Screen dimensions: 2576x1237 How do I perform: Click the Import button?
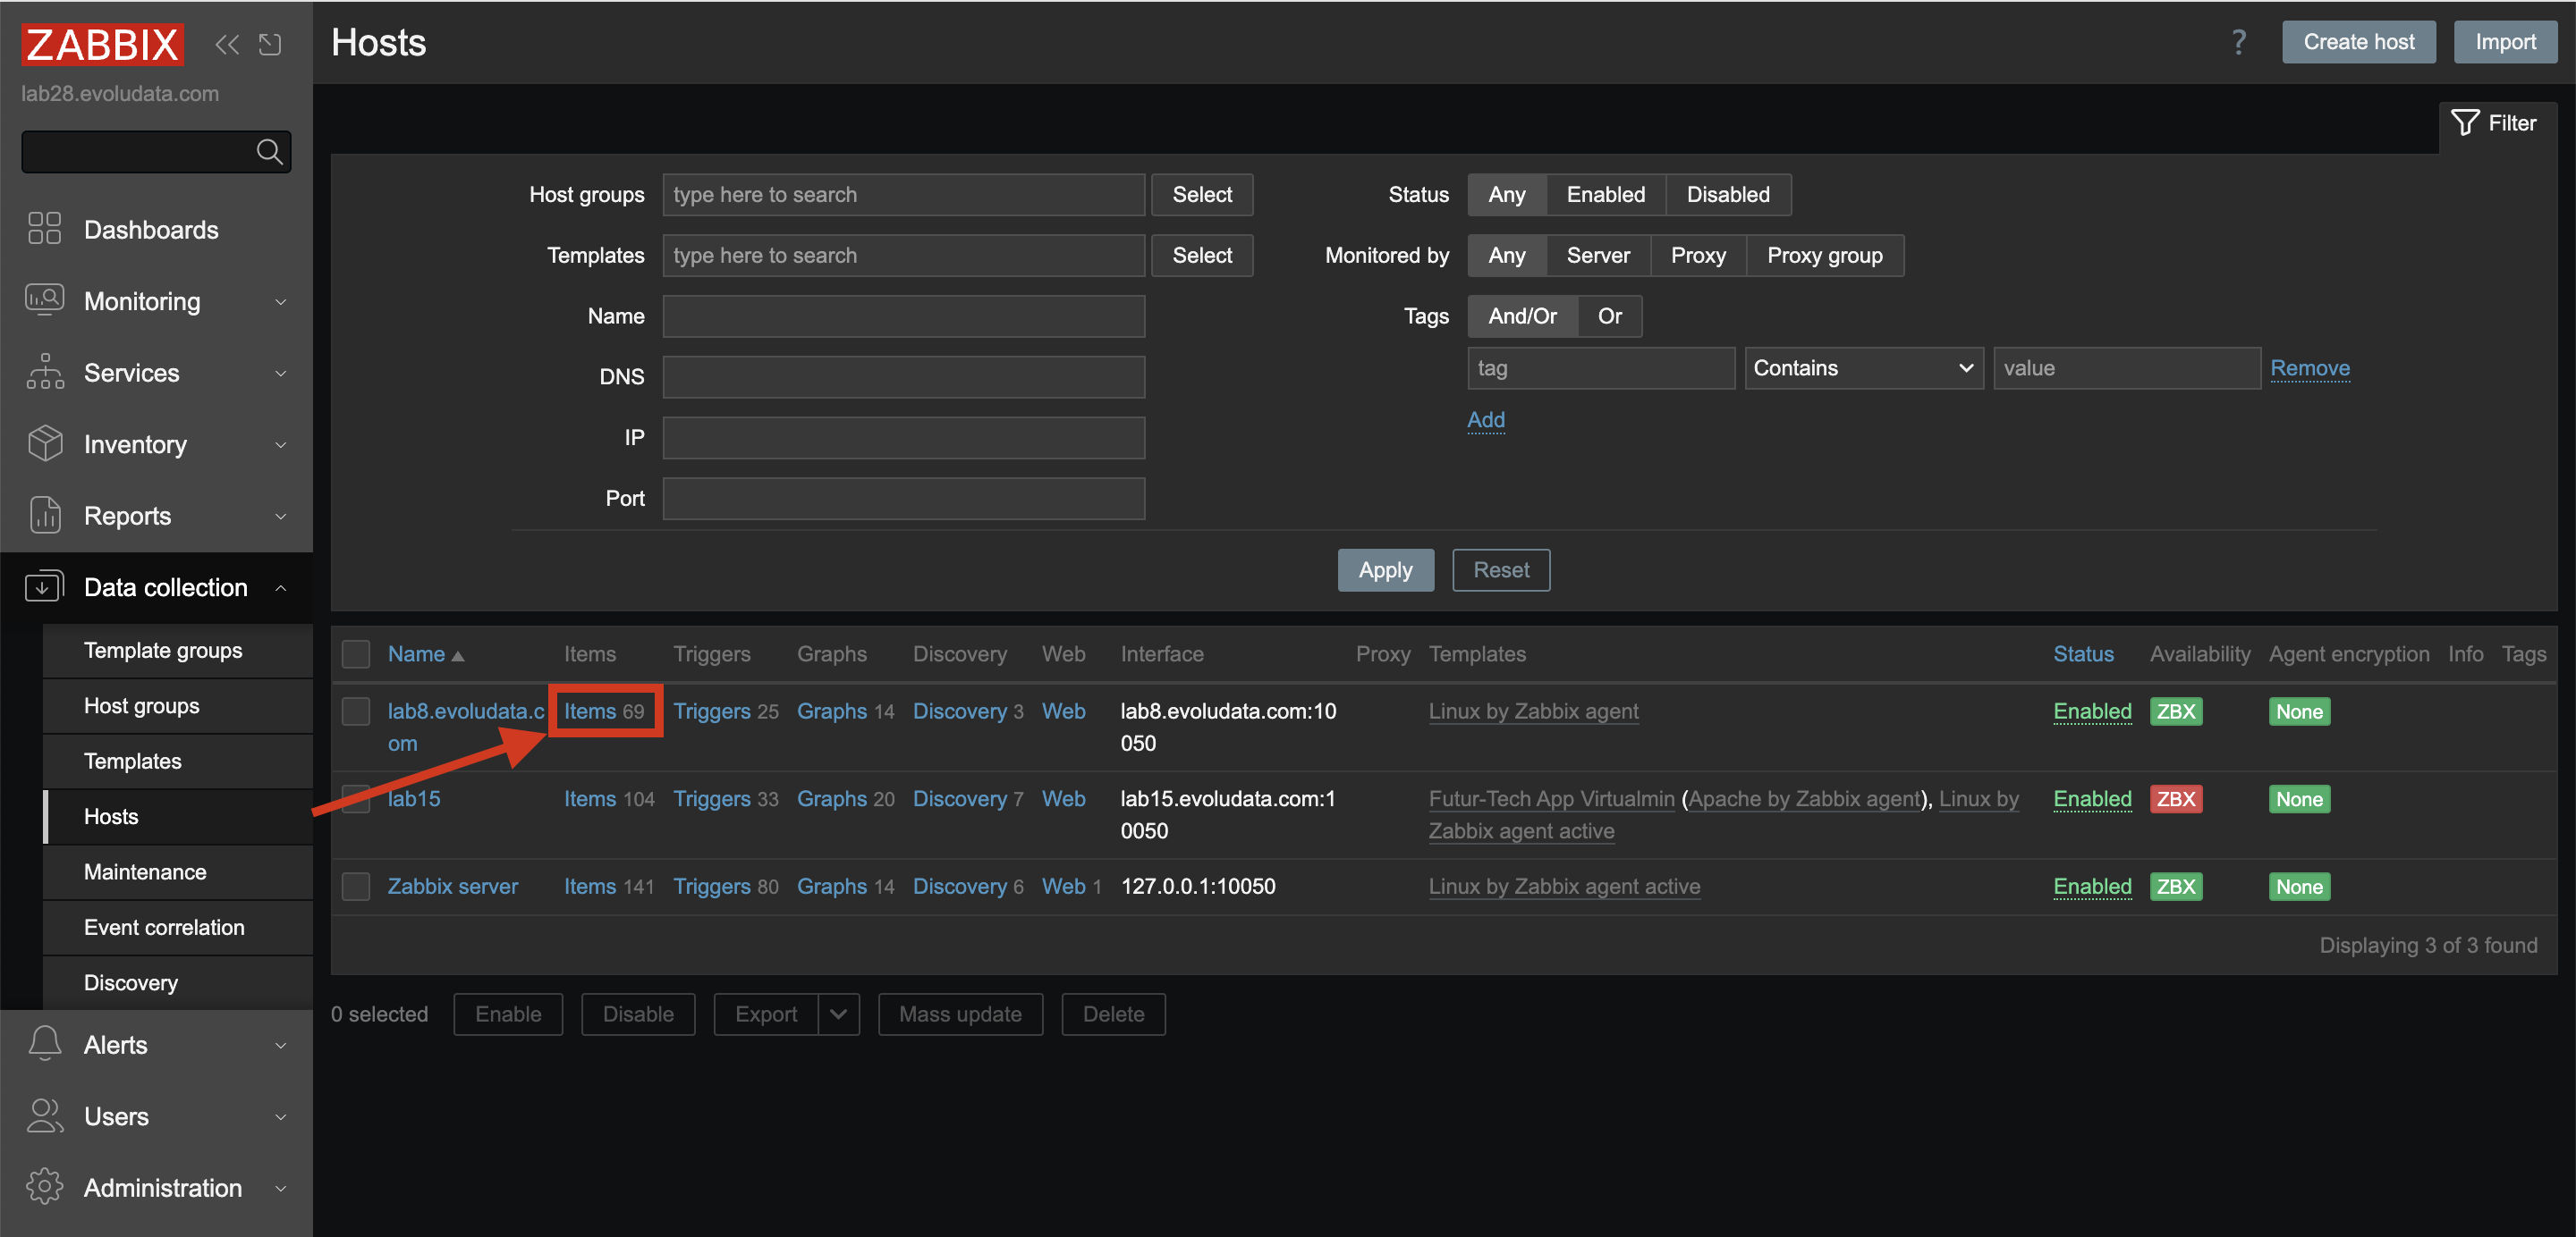[2505, 42]
